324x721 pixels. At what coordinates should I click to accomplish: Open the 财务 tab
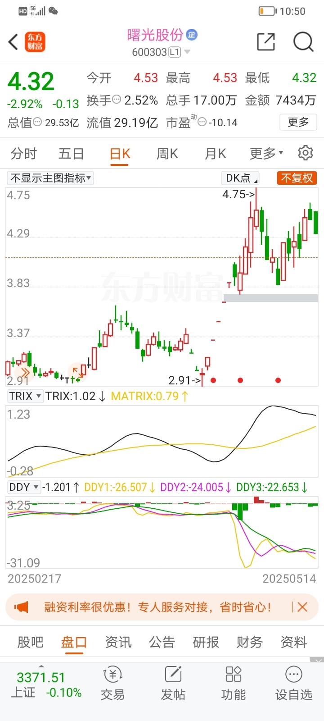pos(250,642)
